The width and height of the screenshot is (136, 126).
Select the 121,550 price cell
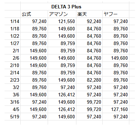coord(62,21)
